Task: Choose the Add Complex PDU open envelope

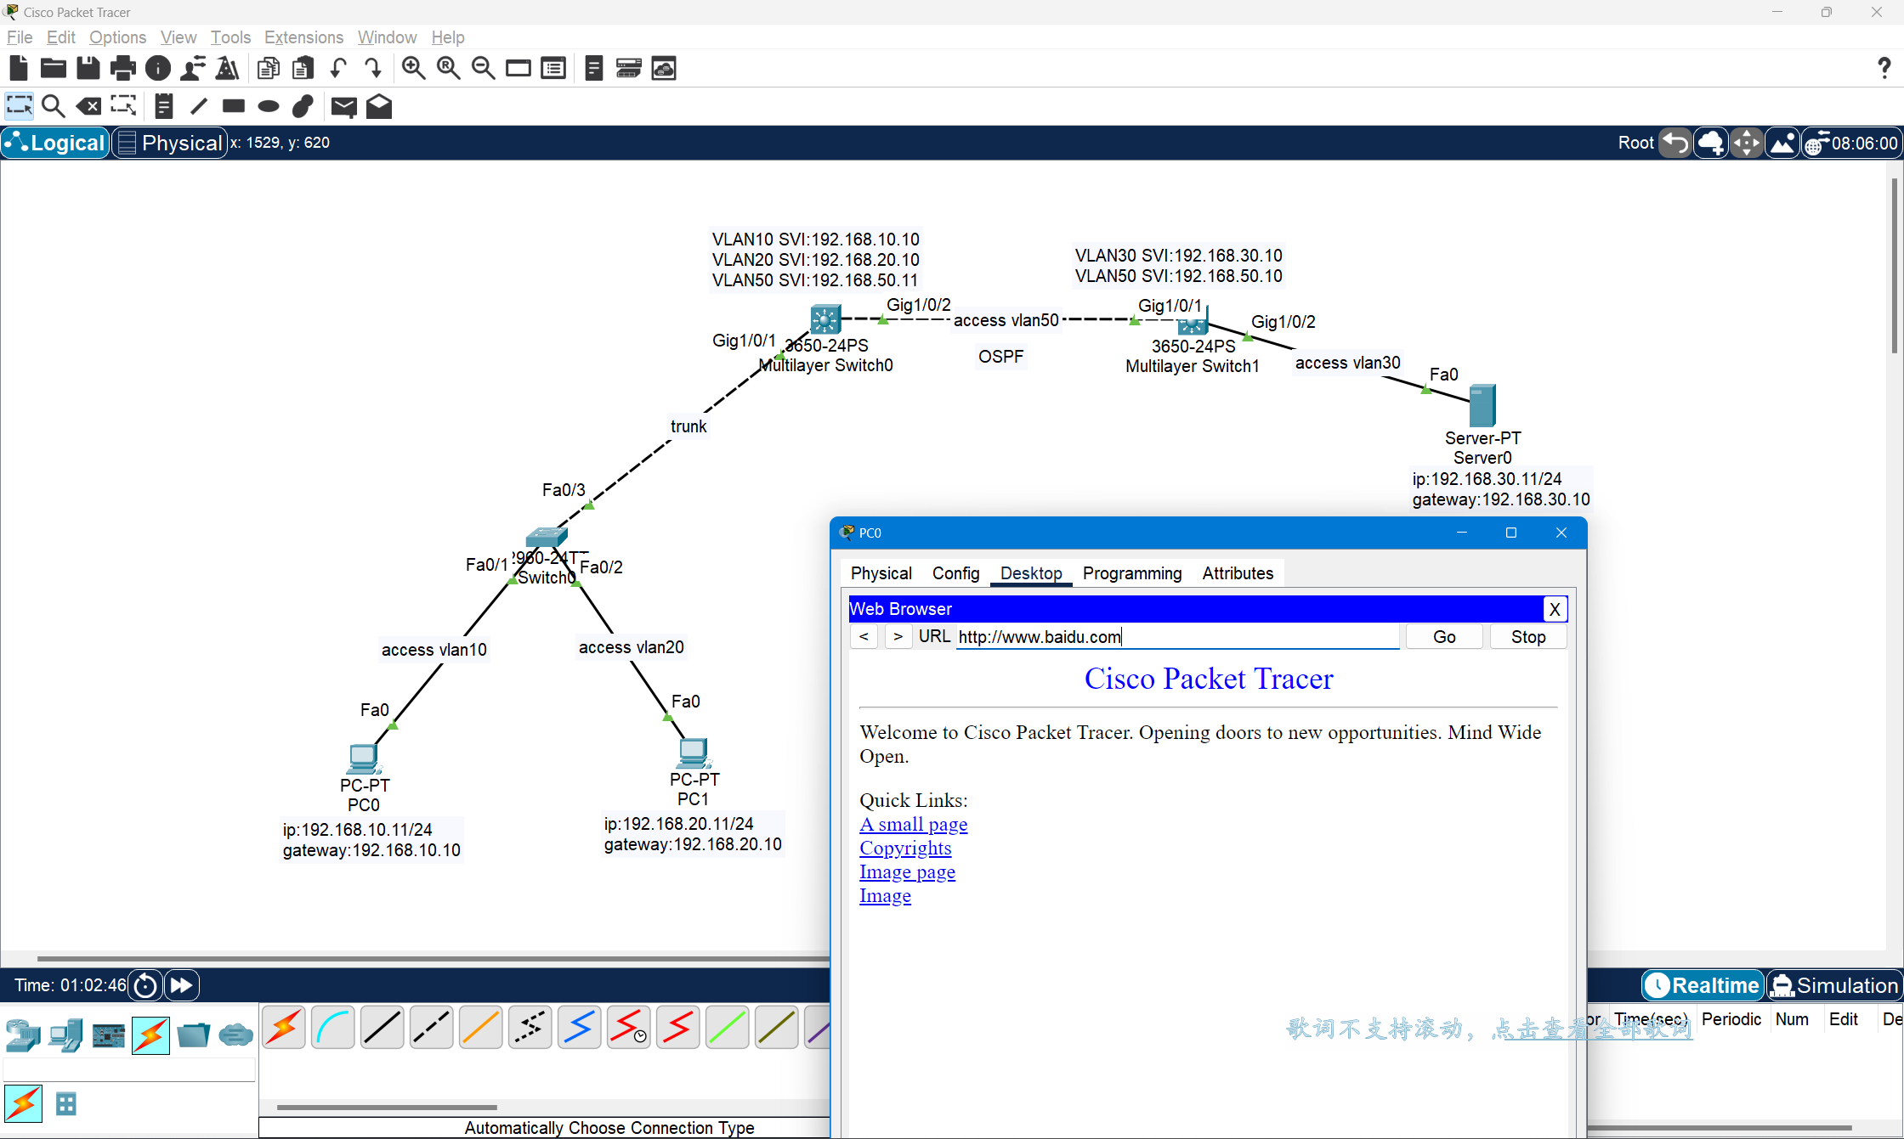Action: tap(379, 106)
